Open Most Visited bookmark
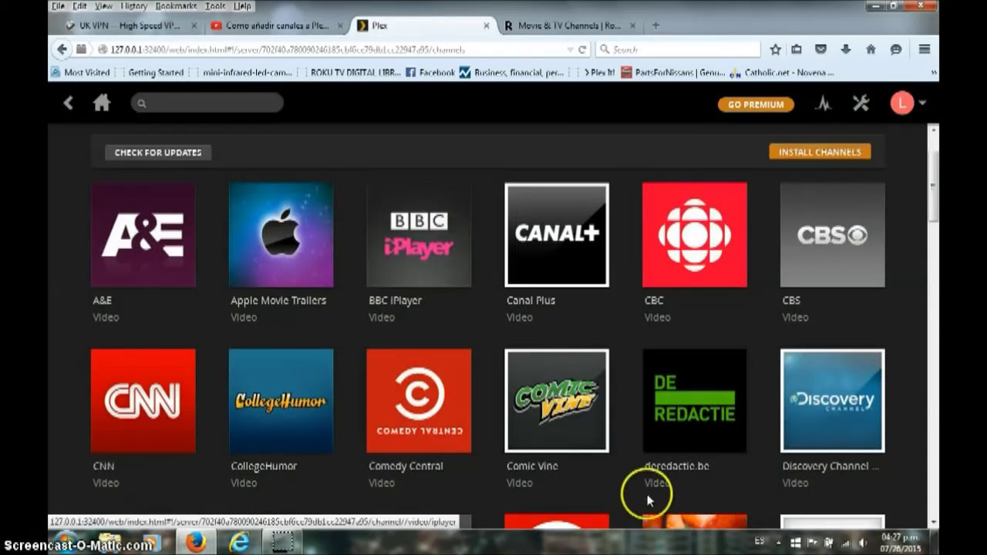This screenshot has width=987, height=555. (x=81, y=72)
